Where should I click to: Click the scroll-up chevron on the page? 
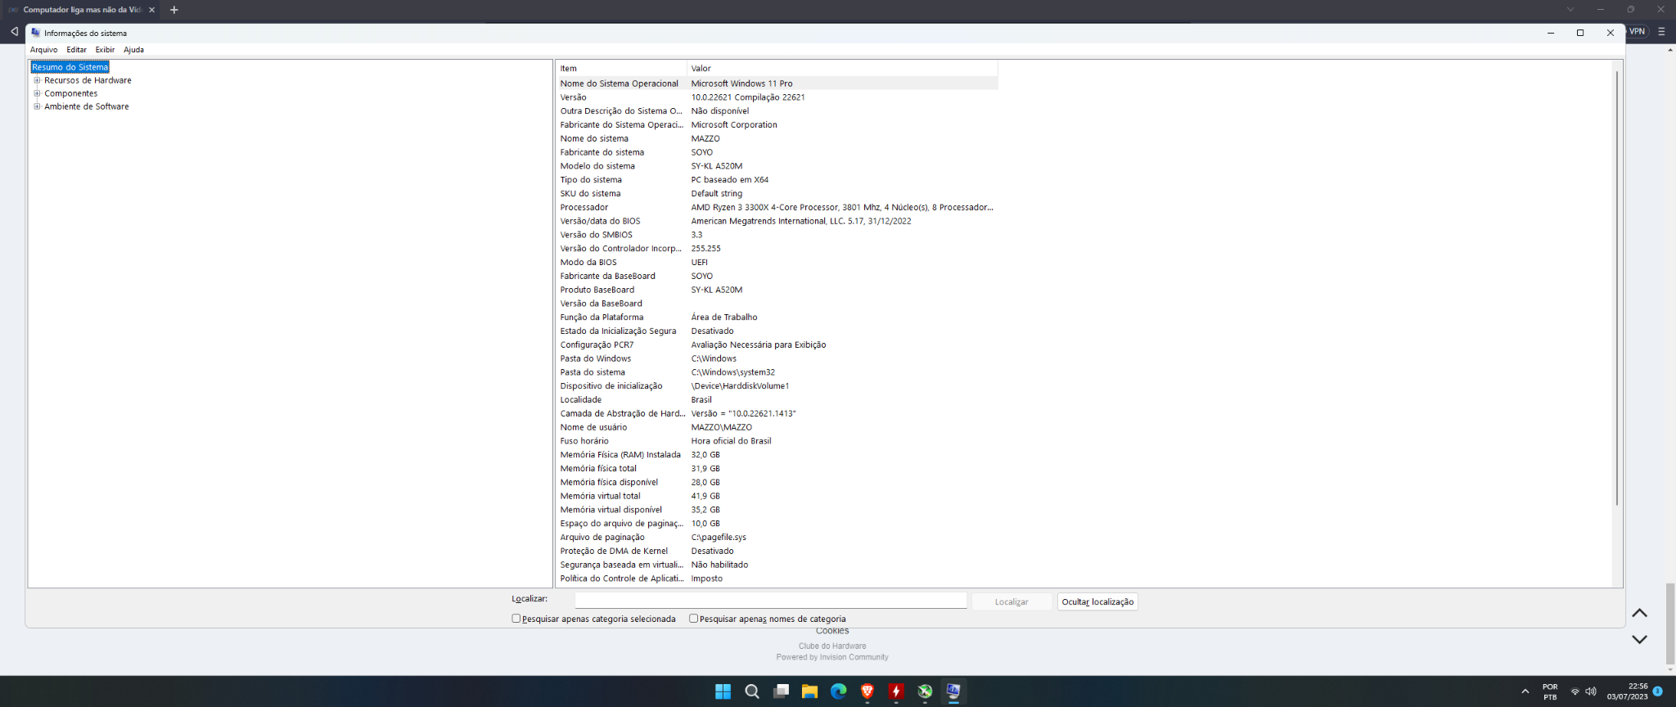pos(1639,613)
